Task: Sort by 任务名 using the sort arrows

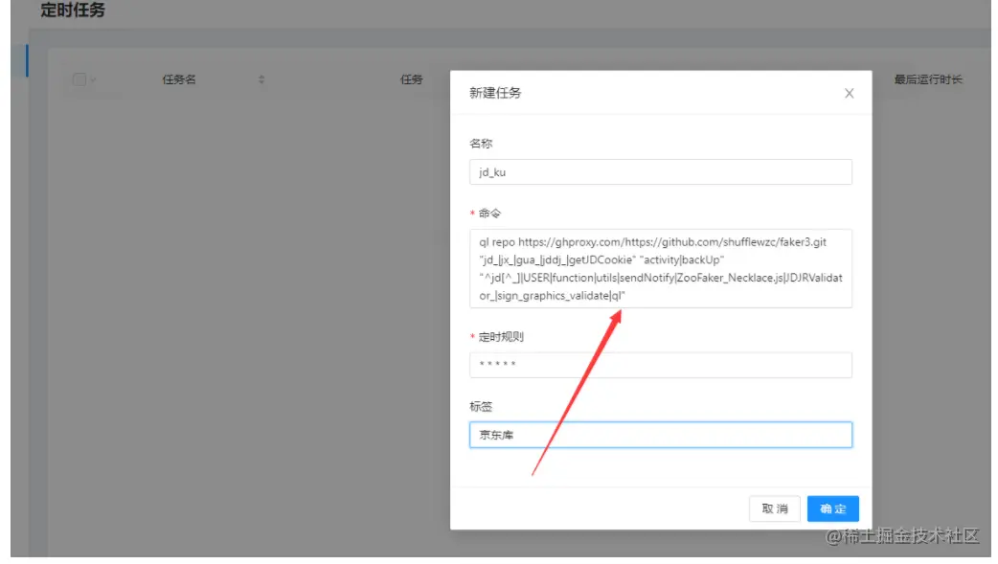Action: (261, 79)
